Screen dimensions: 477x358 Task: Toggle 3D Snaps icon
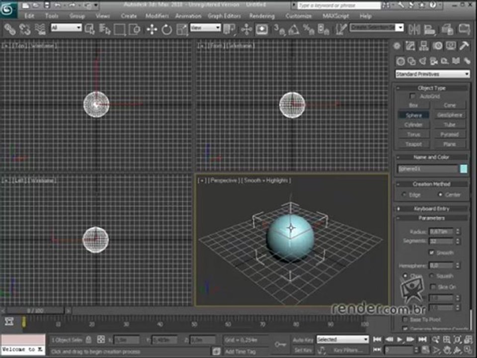click(x=279, y=29)
